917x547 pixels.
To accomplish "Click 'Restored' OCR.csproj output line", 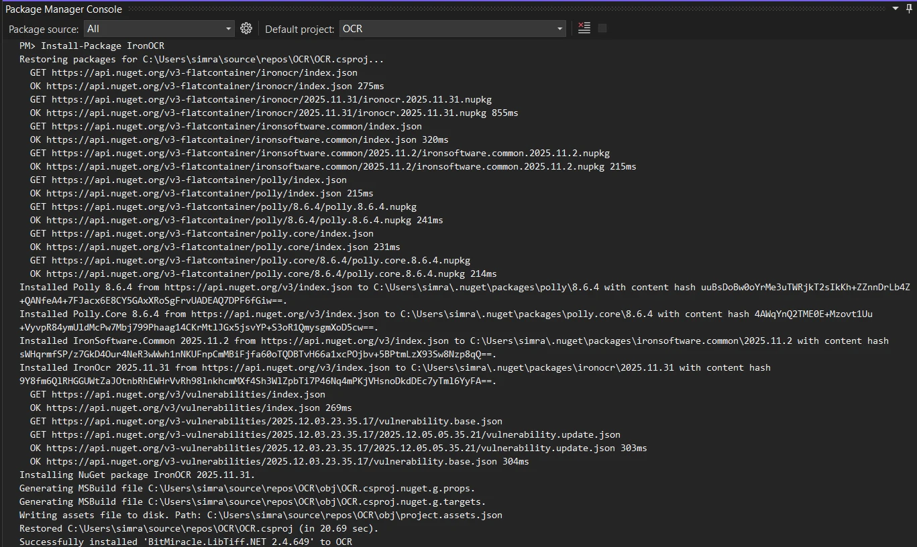I will click(199, 528).
